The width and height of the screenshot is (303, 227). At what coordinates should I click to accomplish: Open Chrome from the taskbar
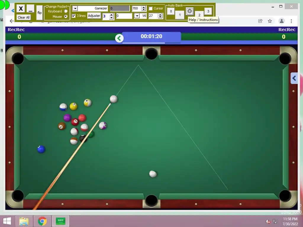(x=42, y=221)
